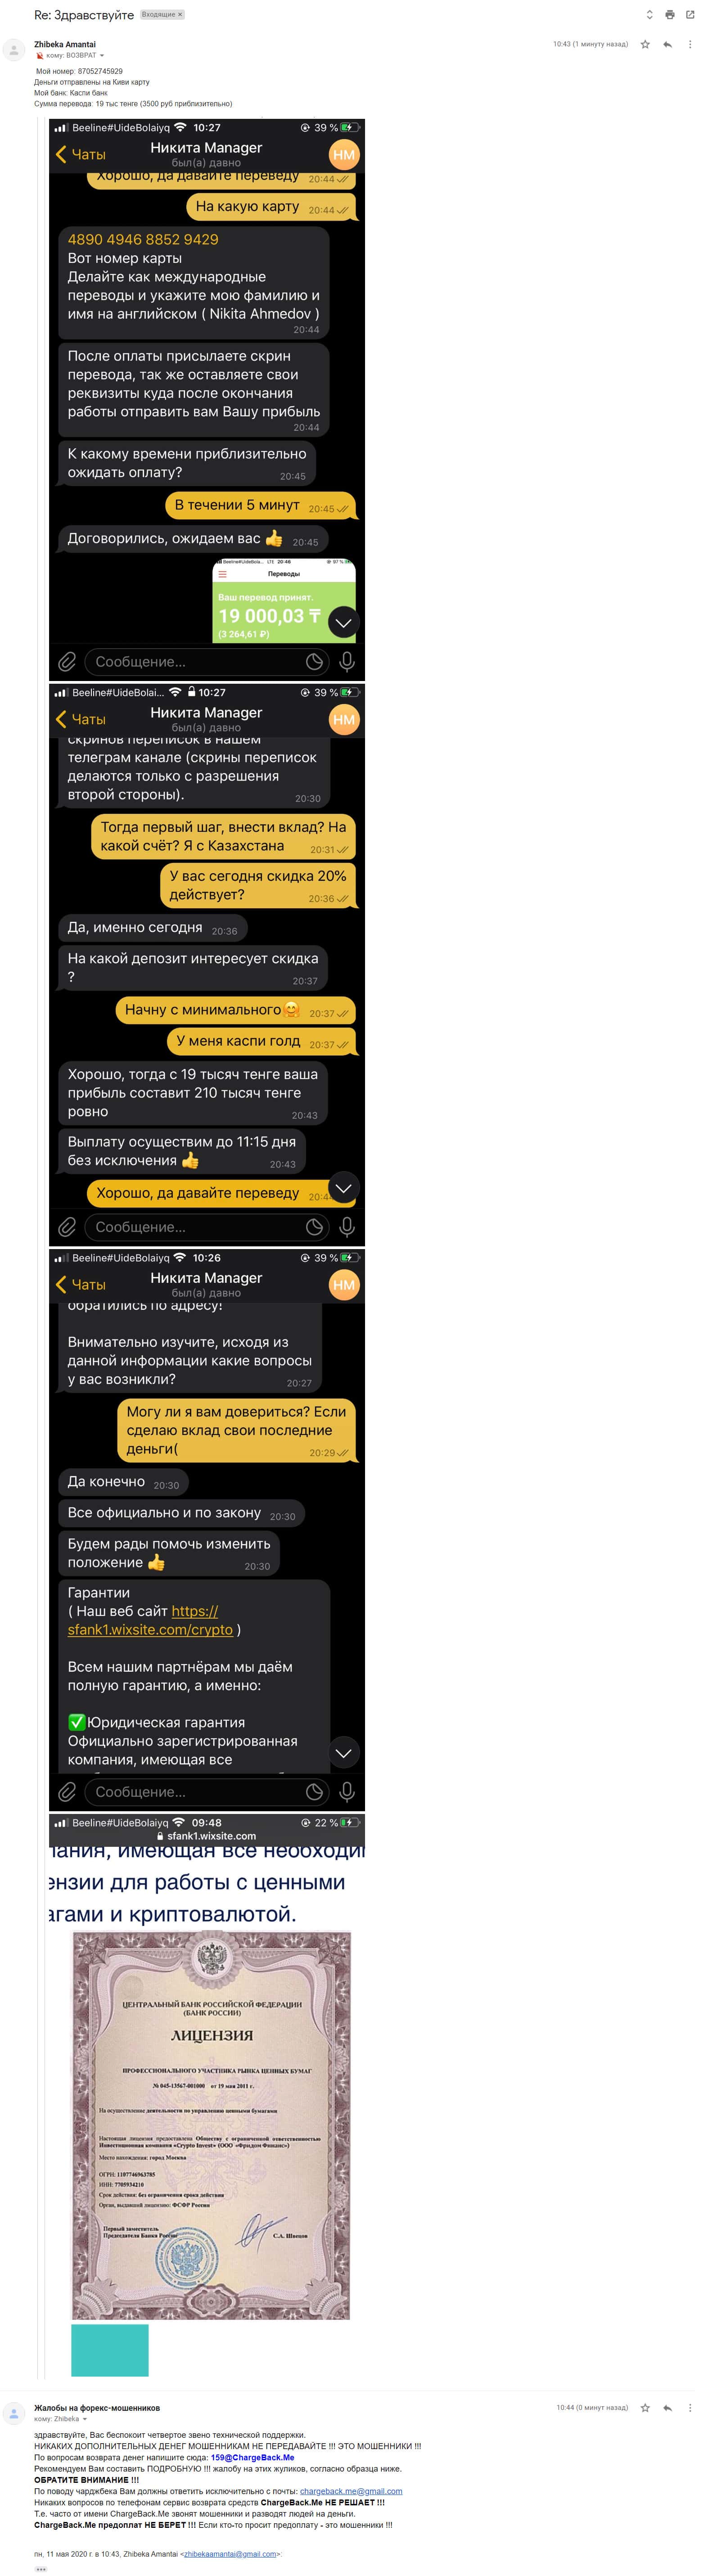Reply to Zhibeka Amantai's message
704x2576 pixels.
coord(667,44)
